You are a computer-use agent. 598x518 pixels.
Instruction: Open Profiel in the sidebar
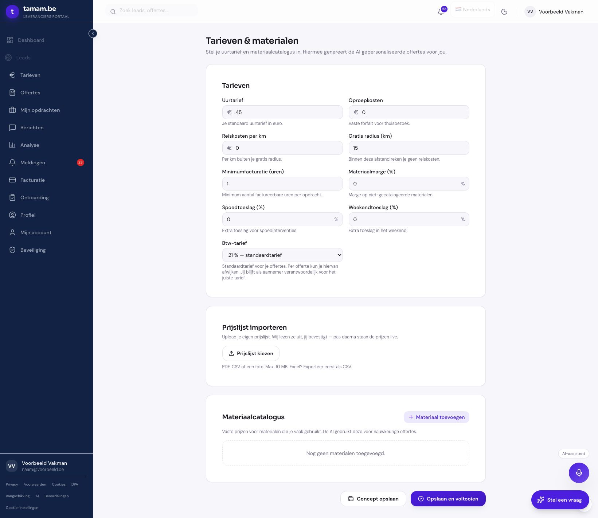46,215
